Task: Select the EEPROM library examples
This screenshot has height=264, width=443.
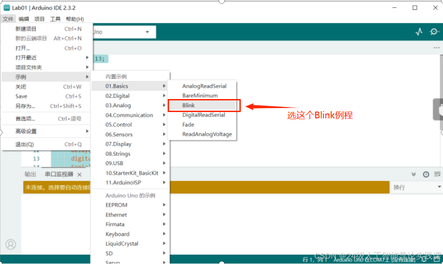Action: tap(130, 205)
